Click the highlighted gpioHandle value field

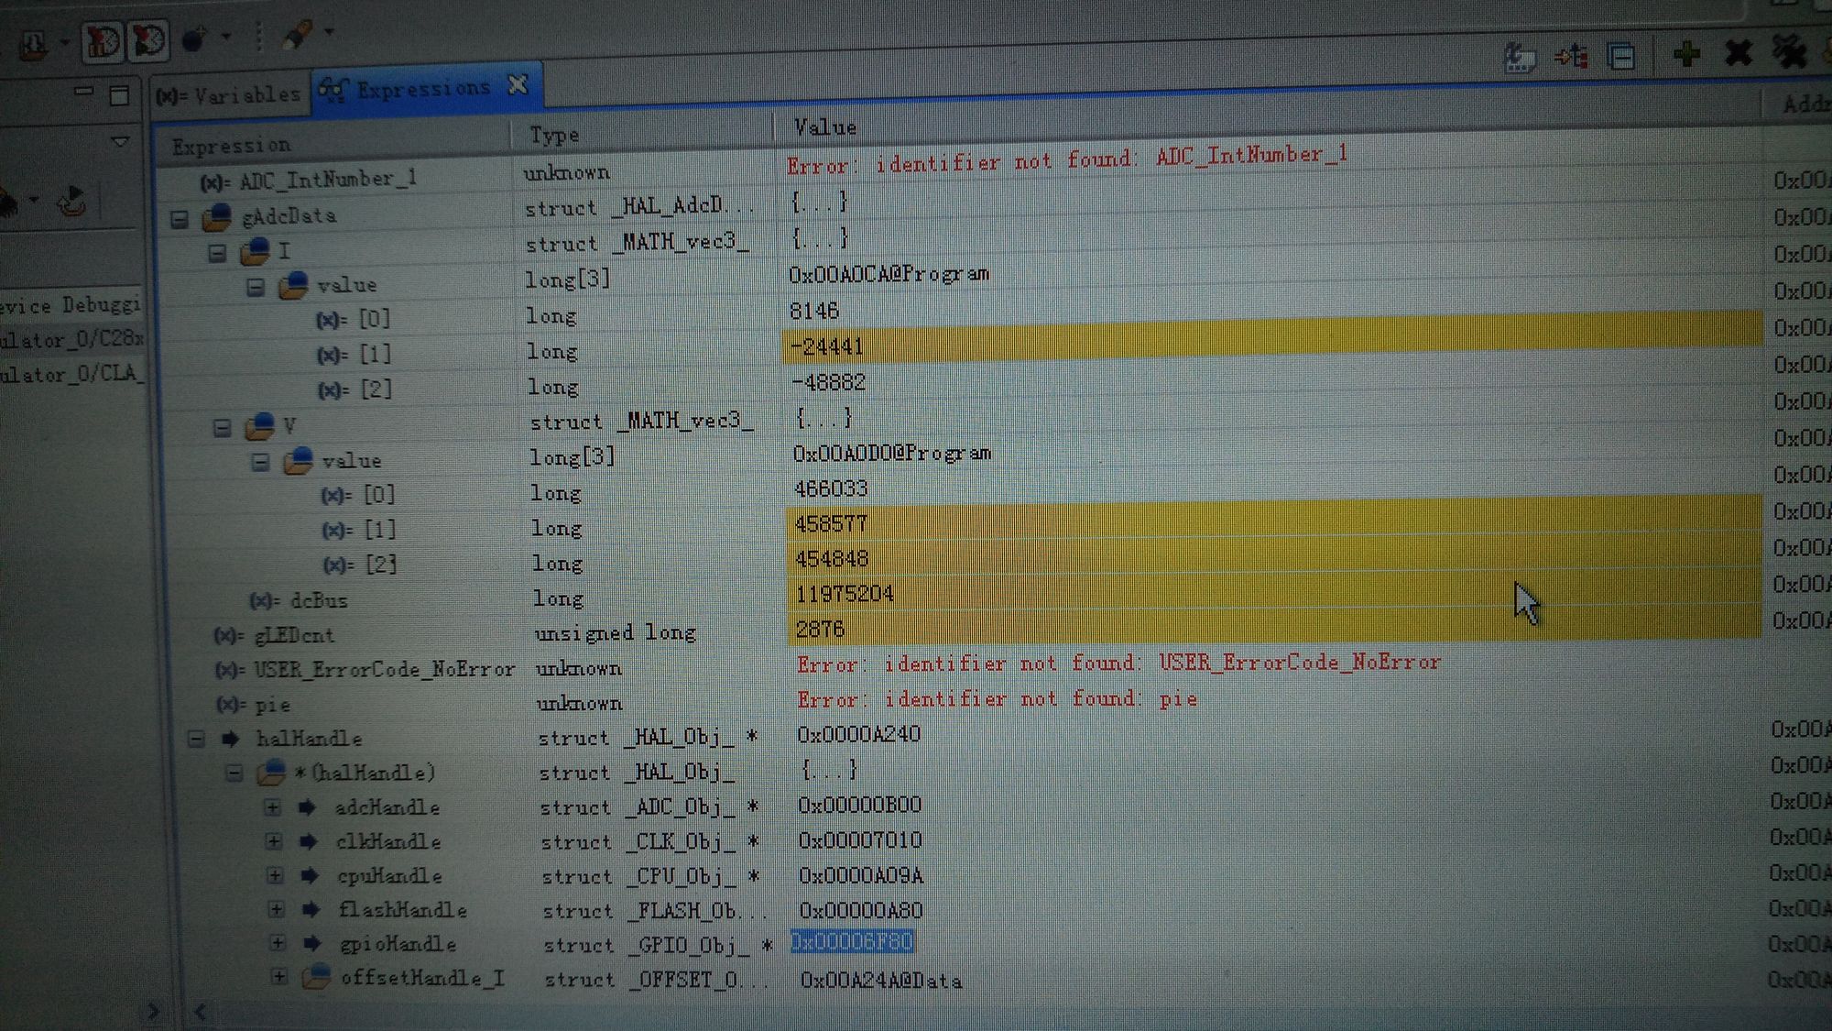point(852,942)
